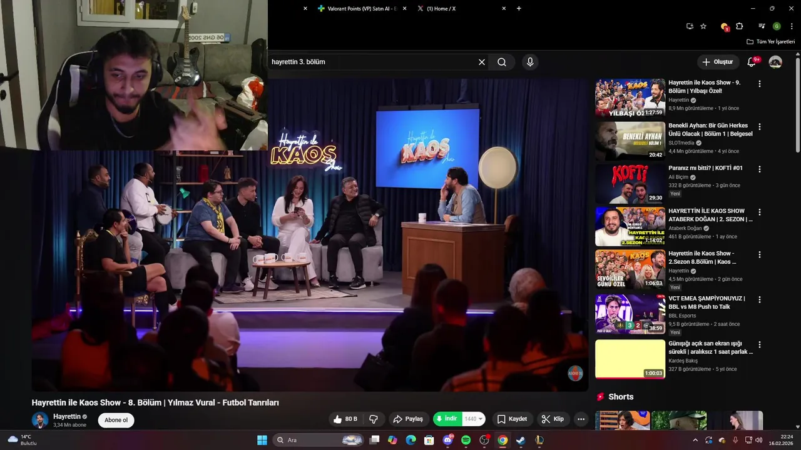The image size is (801, 450).
Task: Click the Hayrettin channel avatar
Action: coord(40,420)
